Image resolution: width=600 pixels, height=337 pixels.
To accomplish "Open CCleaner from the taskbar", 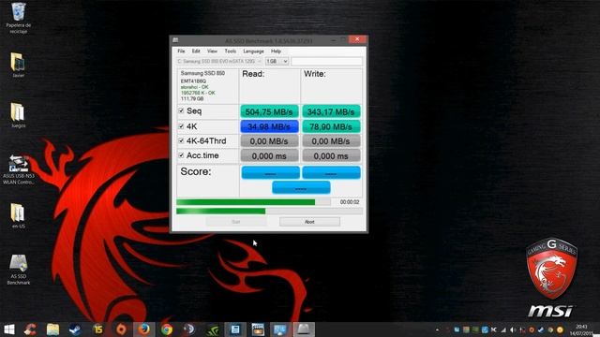I will pyautogui.click(x=30, y=330).
